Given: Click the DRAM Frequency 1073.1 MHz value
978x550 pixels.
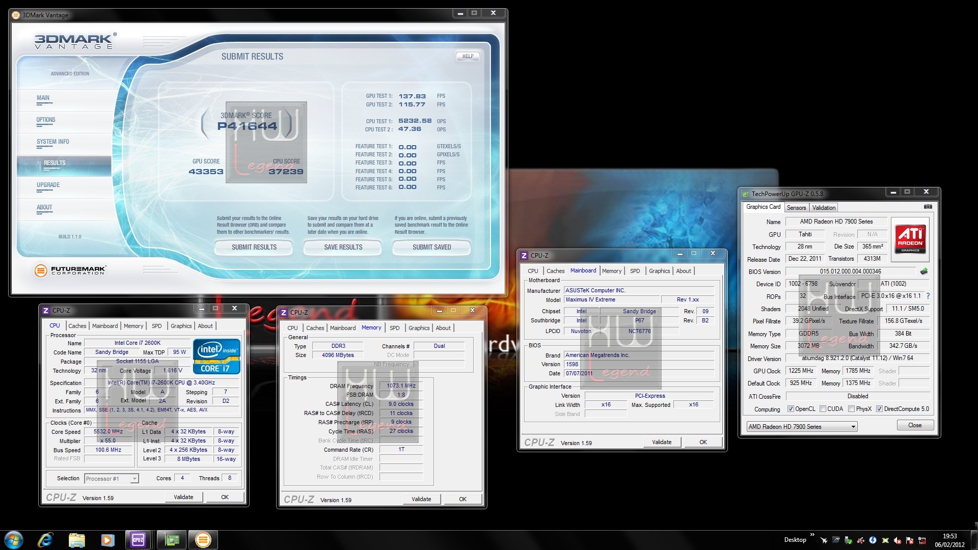Looking at the screenshot, I should (401, 386).
